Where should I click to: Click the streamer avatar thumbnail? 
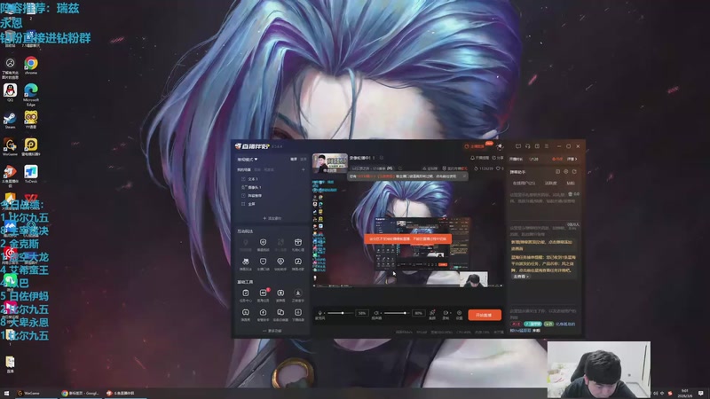point(329,163)
